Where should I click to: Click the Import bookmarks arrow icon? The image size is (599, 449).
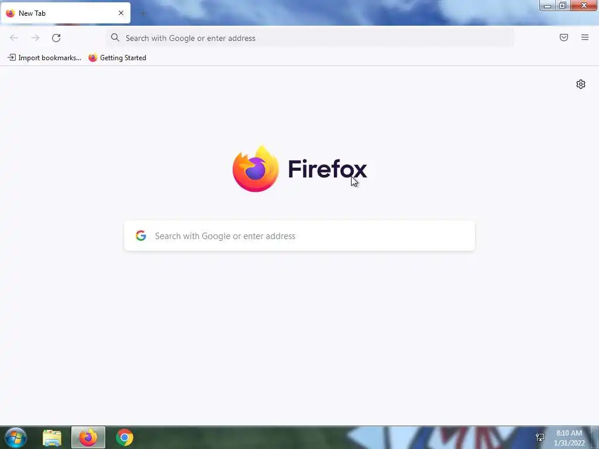[x=12, y=57]
